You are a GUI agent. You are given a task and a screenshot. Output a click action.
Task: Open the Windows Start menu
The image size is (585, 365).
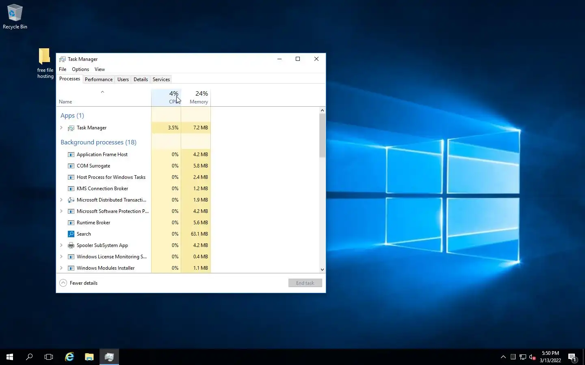click(x=10, y=357)
